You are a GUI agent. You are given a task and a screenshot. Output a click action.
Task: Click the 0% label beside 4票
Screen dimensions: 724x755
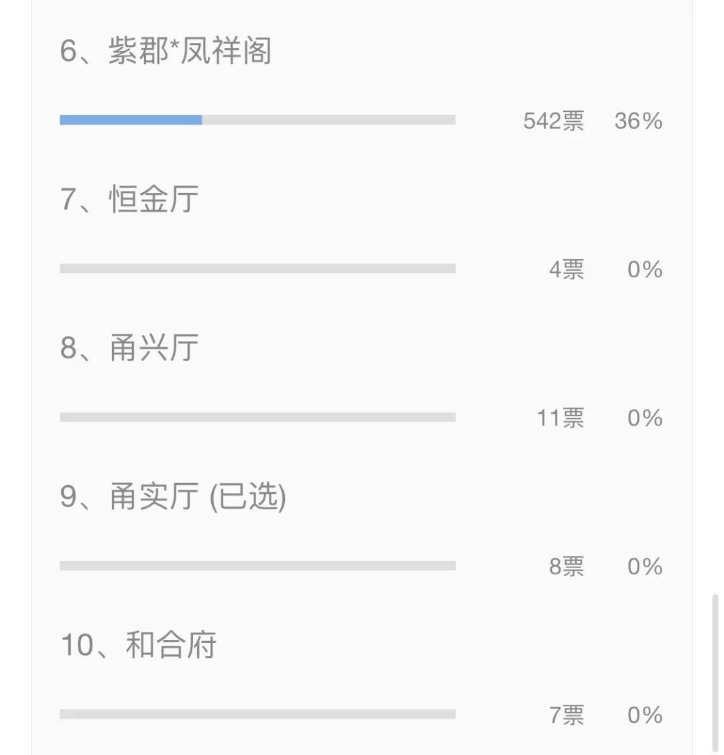tap(644, 269)
